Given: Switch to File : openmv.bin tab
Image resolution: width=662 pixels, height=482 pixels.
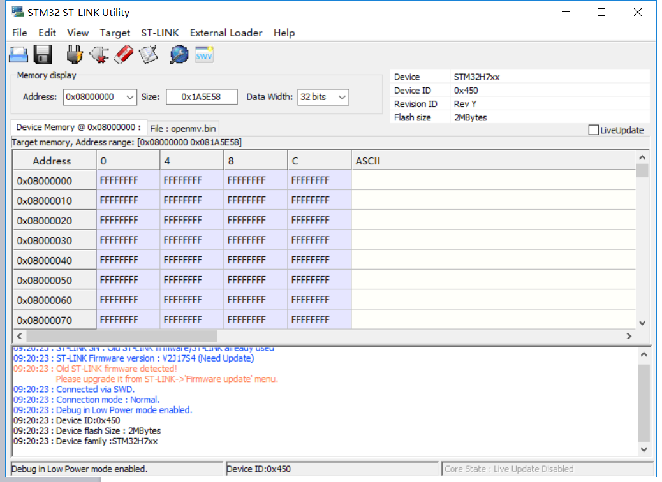Looking at the screenshot, I should pos(183,129).
